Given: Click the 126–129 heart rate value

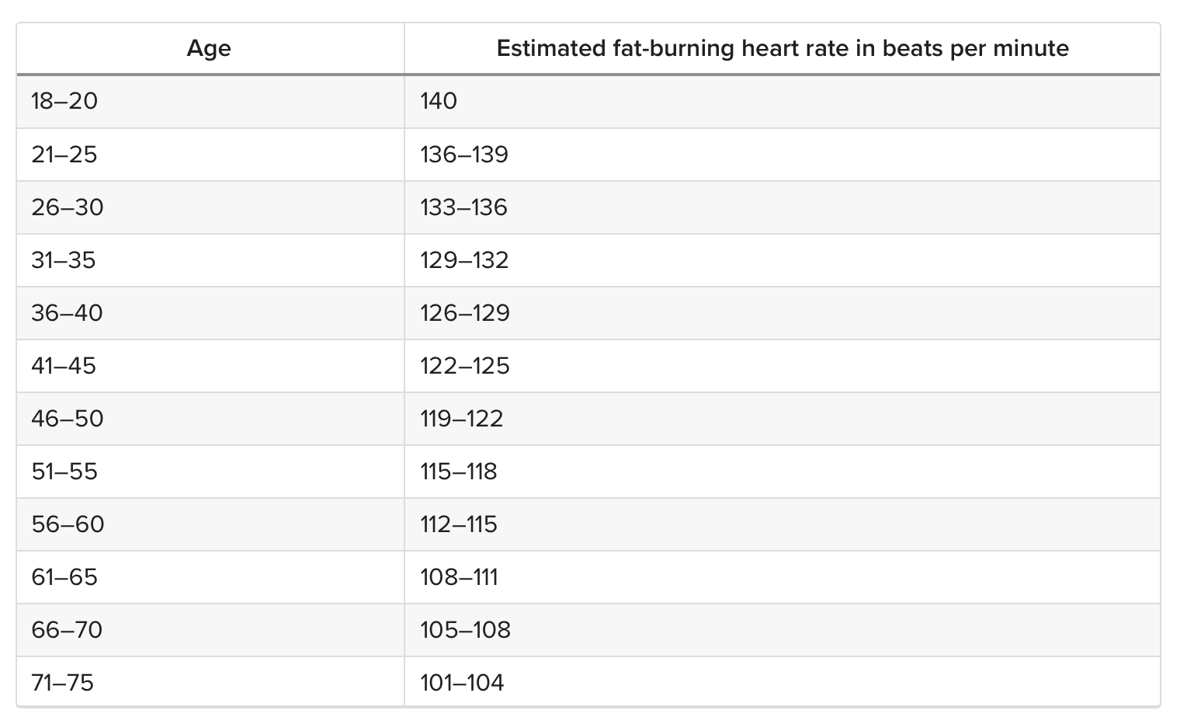Looking at the screenshot, I should [x=465, y=313].
